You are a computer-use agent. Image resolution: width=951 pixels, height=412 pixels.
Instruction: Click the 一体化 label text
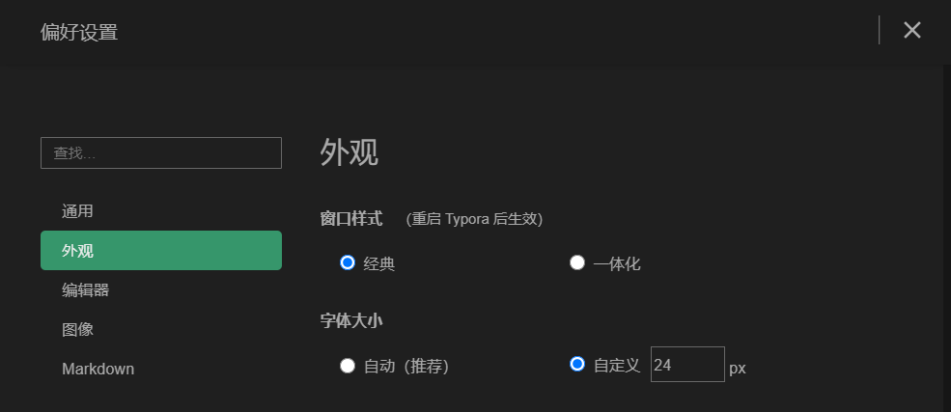tap(617, 263)
